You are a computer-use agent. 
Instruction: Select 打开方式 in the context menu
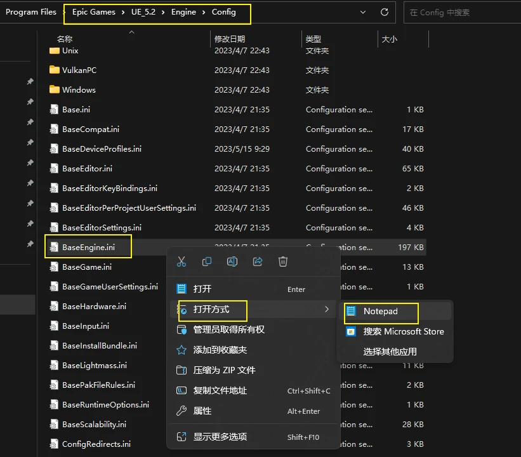pos(253,309)
